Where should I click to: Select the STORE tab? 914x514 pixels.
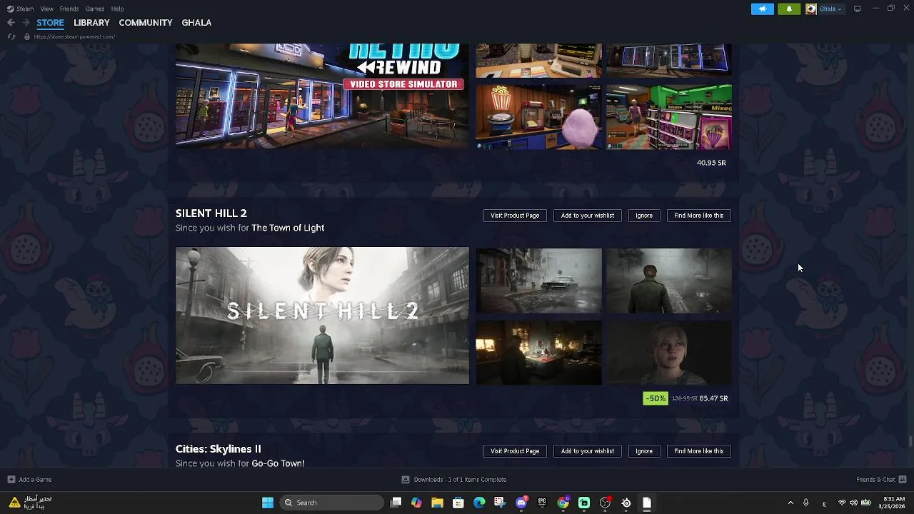(x=50, y=23)
